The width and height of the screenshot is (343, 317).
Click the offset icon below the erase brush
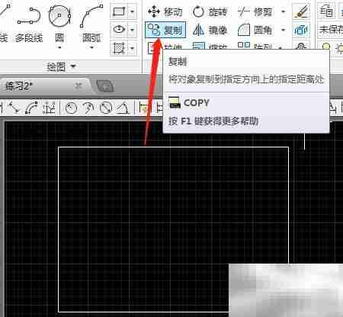301,31
